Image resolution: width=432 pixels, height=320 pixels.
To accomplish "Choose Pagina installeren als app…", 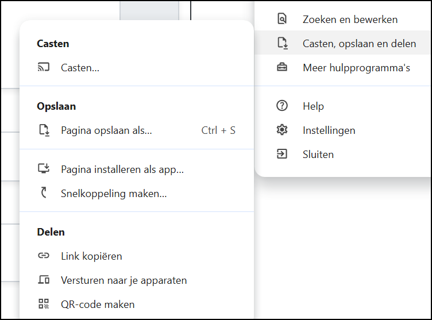I will point(137,169).
